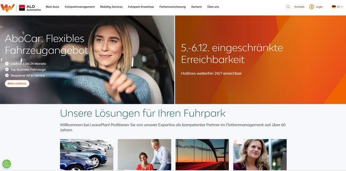Click the German flag icon
The width and height of the screenshot is (346, 171).
pyautogui.click(x=334, y=7)
